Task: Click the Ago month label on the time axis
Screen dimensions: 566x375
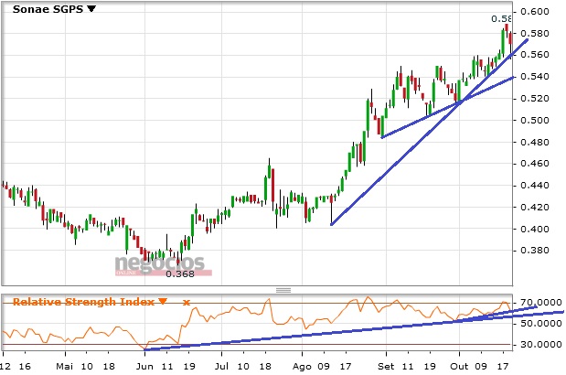Action: point(302,367)
